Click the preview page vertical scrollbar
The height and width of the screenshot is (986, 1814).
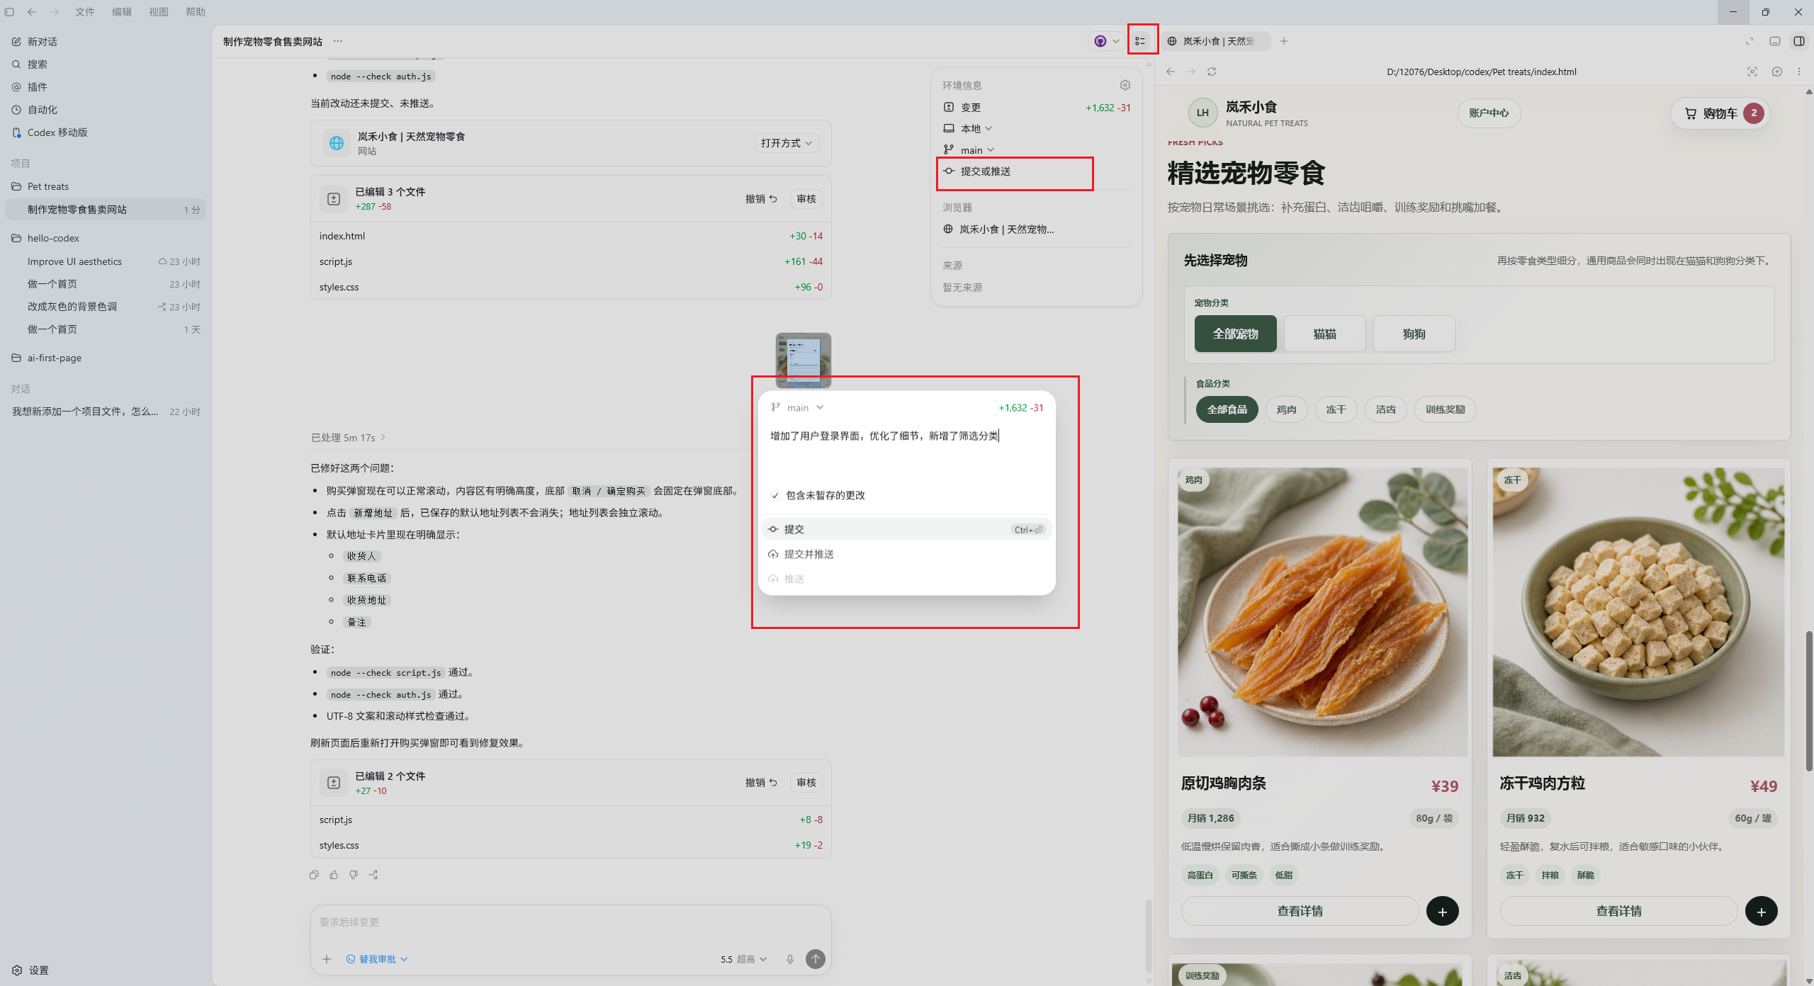pyautogui.click(x=1808, y=701)
